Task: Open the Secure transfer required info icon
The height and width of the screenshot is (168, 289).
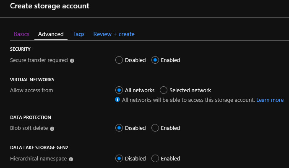Action: tap(72, 61)
